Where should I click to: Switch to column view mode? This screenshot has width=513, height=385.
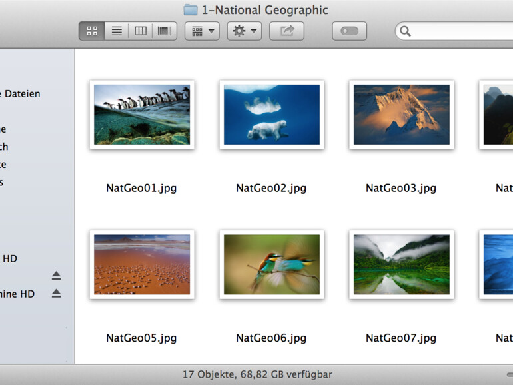(141, 31)
